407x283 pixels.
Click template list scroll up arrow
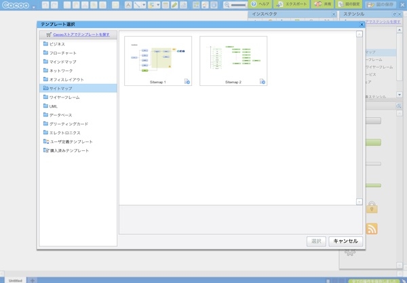click(x=360, y=34)
